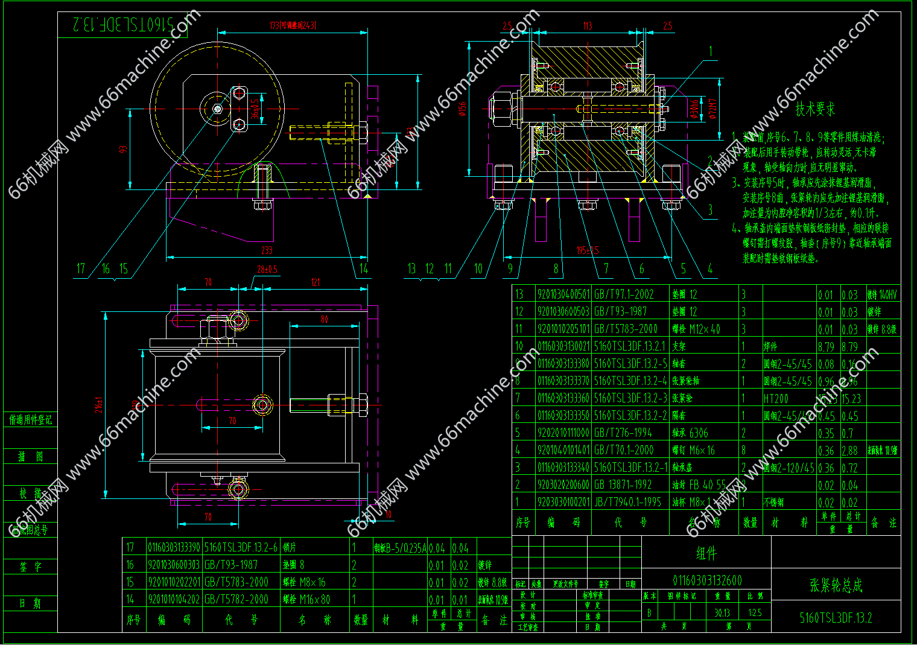Click the code '9201030400501'

(x=563, y=294)
